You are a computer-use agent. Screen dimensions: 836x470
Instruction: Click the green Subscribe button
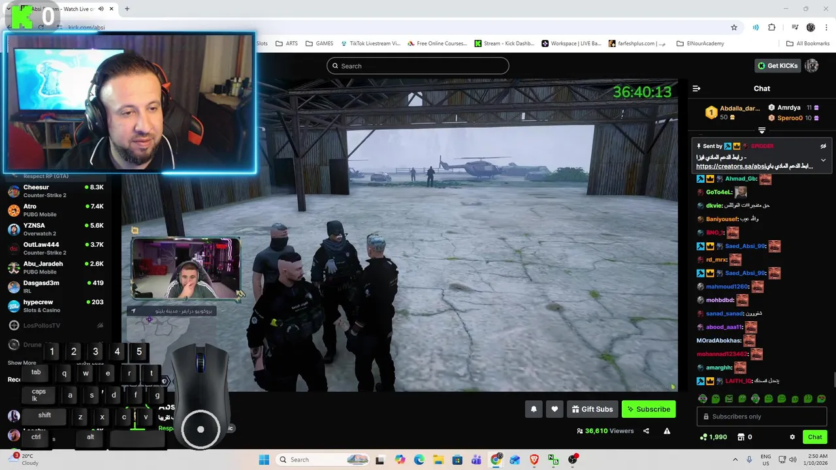coord(649,409)
